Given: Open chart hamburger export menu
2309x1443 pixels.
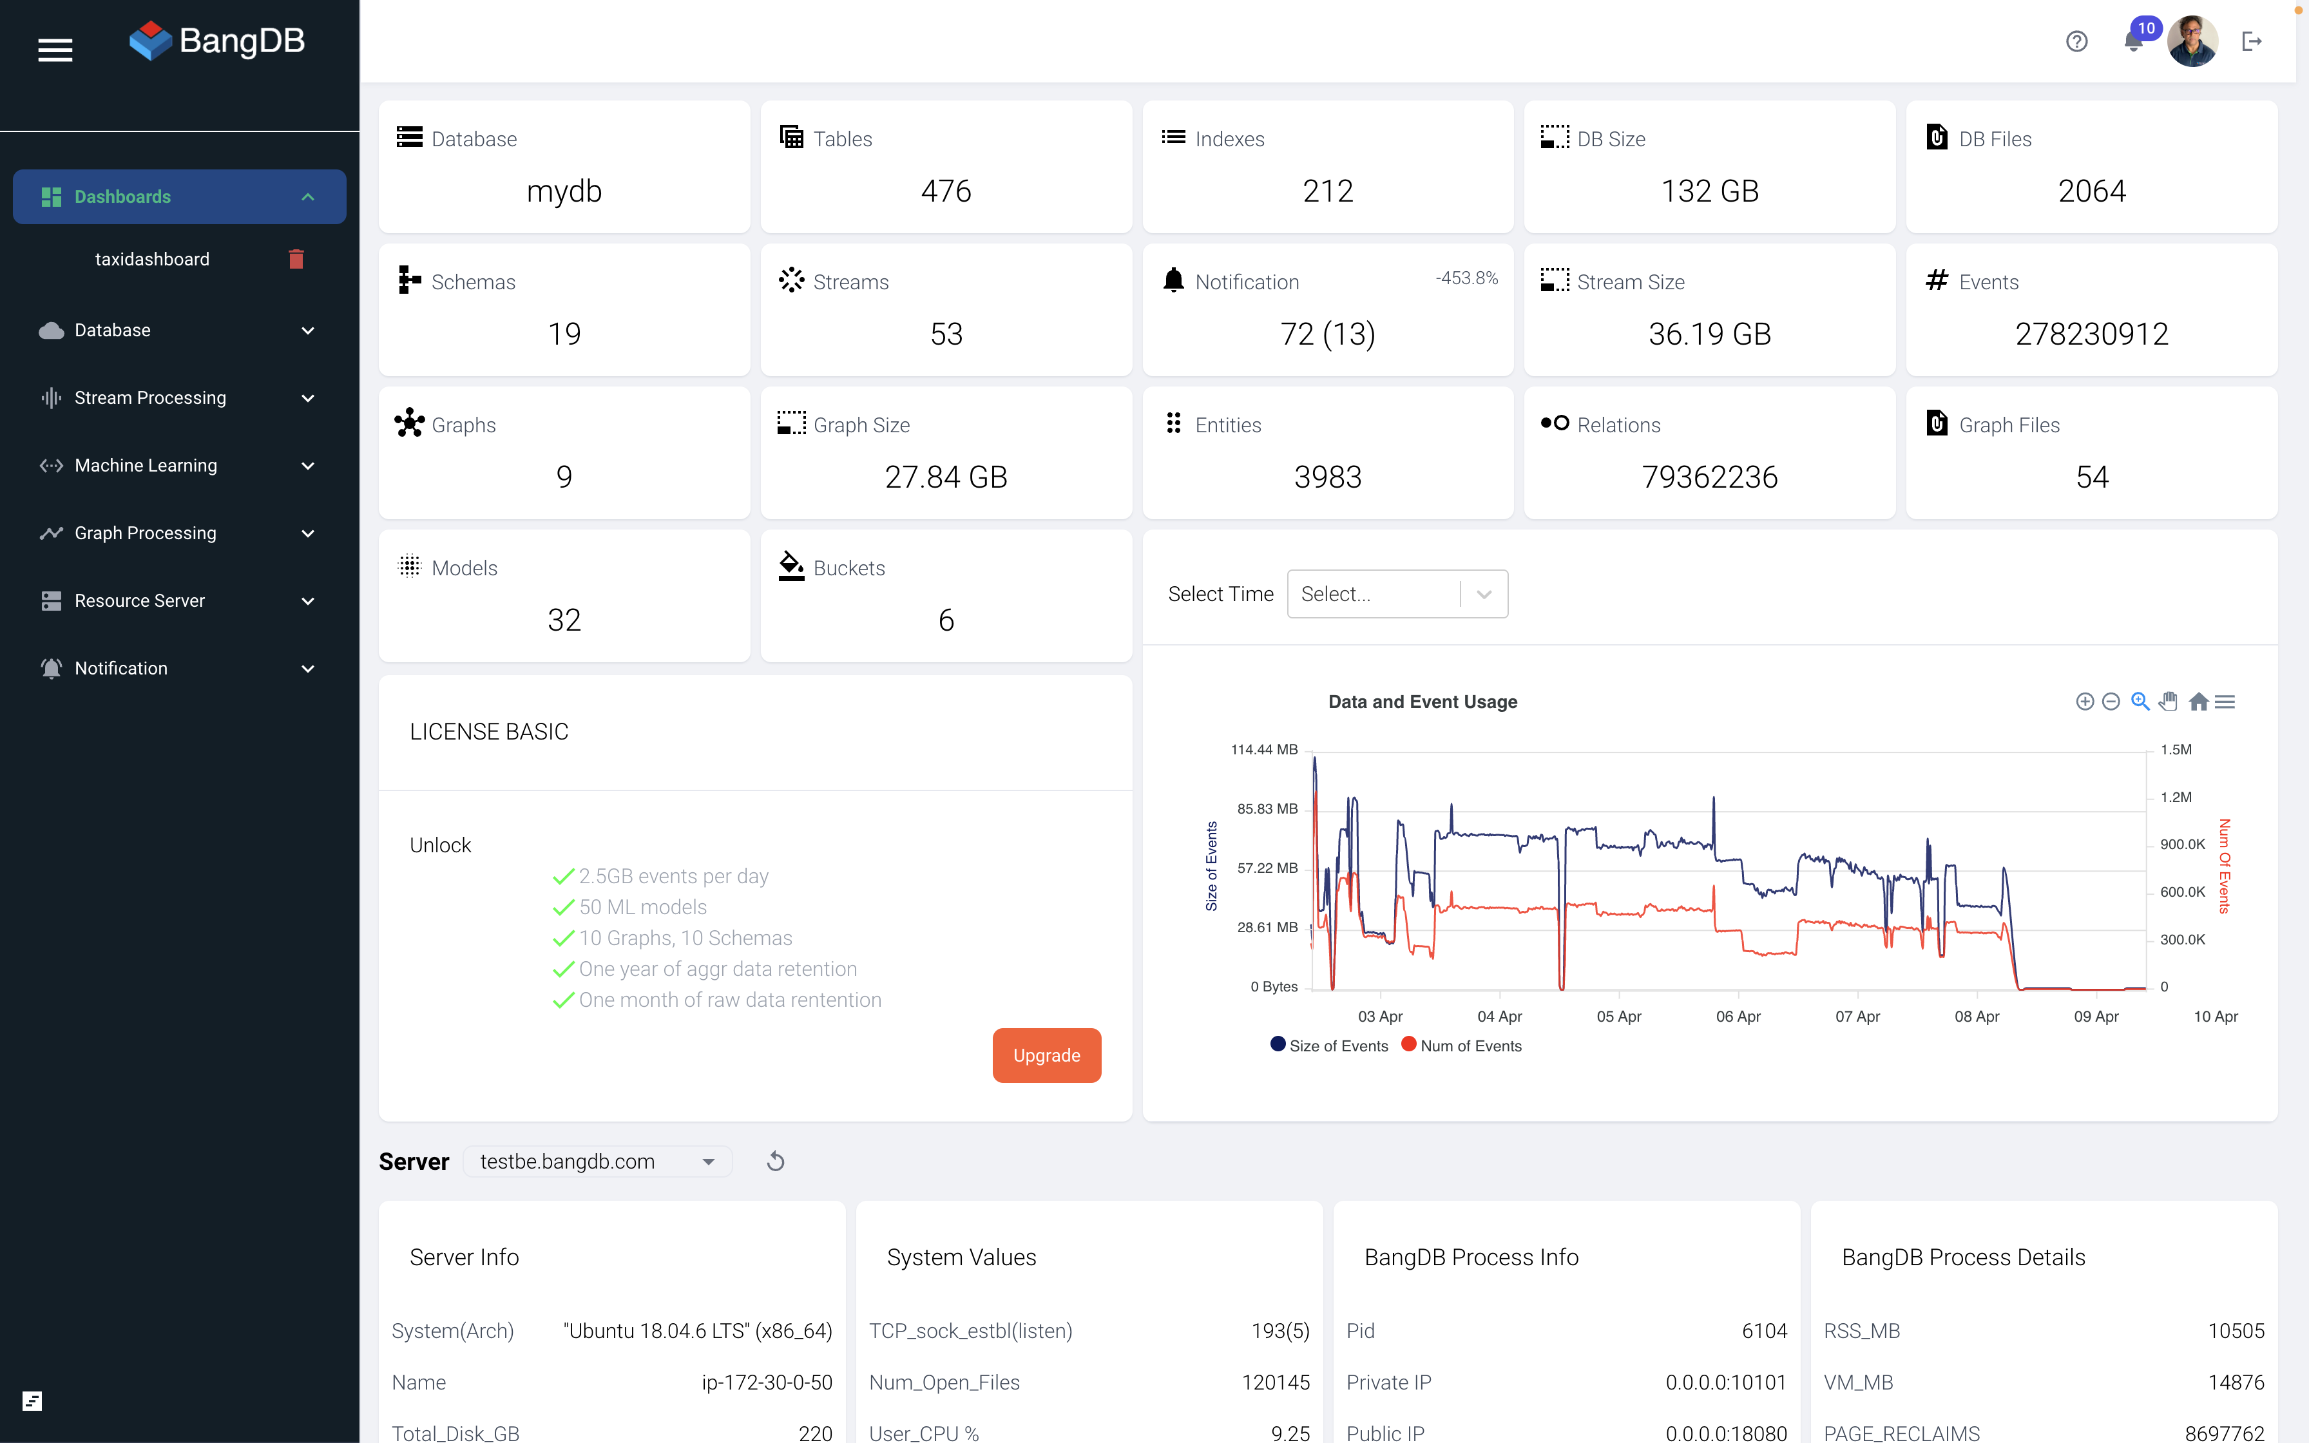Looking at the screenshot, I should pyautogui.click(x=2225, y=702).
